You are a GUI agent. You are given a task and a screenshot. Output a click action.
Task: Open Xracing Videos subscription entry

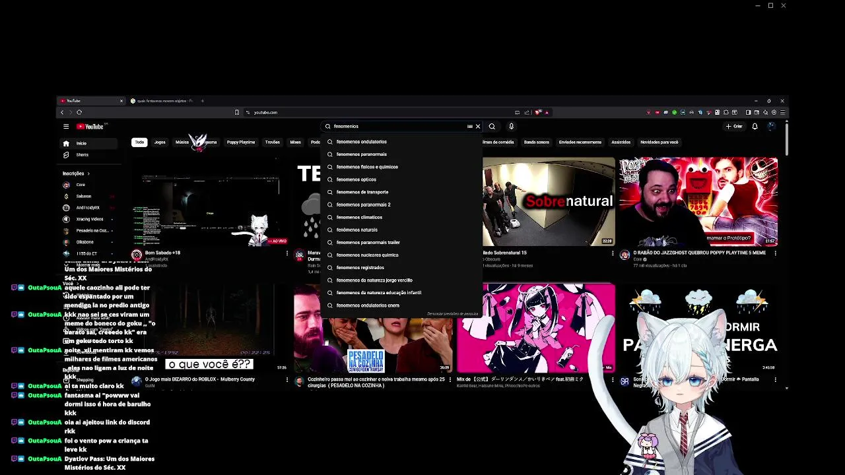pos(88,219)
